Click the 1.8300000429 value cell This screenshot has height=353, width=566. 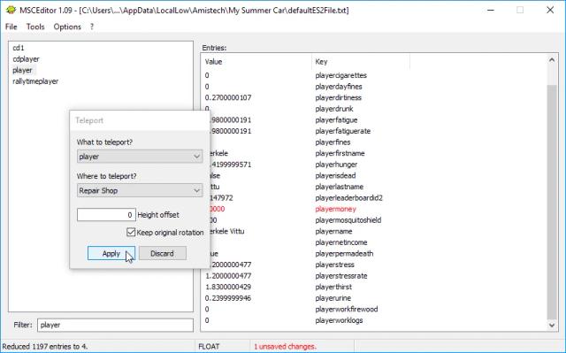tap(228, 287)
